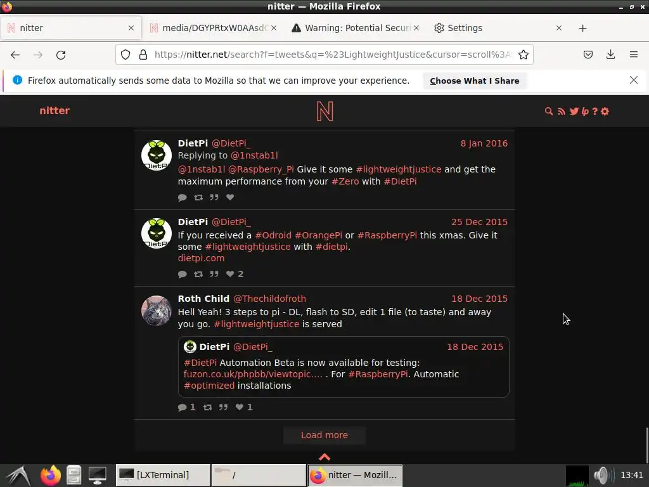The width and height of the screenshot is (649, 487).
Task: Click @Raspberry_Pi mention link
Action: [260, 169]
